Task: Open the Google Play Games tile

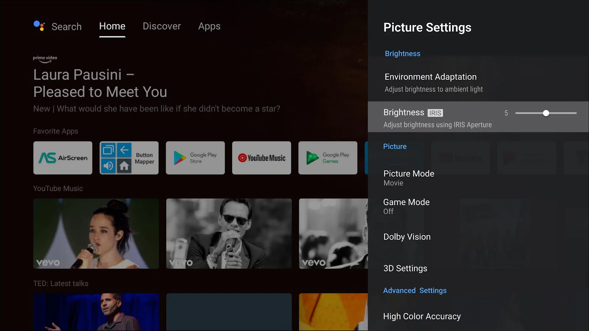Action: coord(328,158)
